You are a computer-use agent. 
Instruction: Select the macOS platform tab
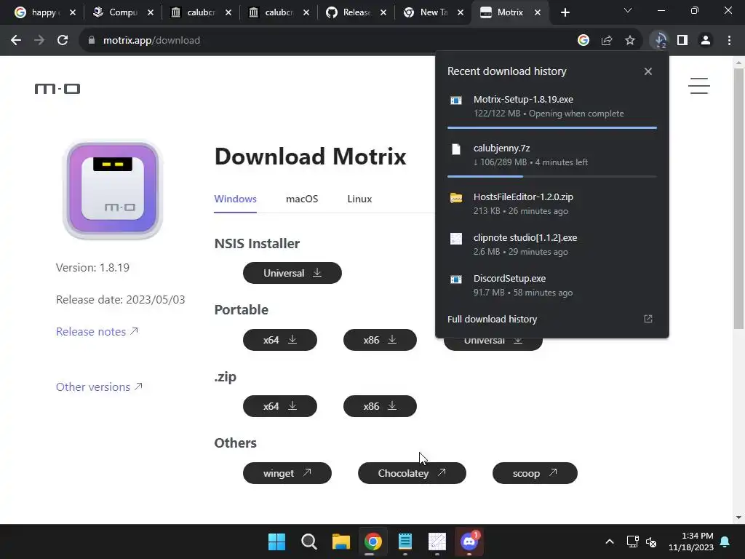302,199
